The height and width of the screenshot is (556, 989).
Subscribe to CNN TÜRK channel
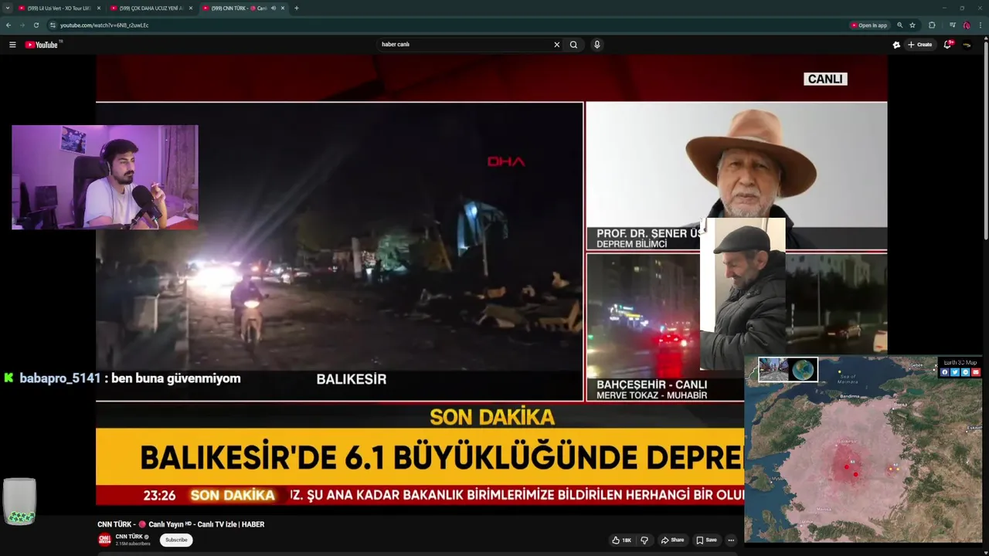176,540
